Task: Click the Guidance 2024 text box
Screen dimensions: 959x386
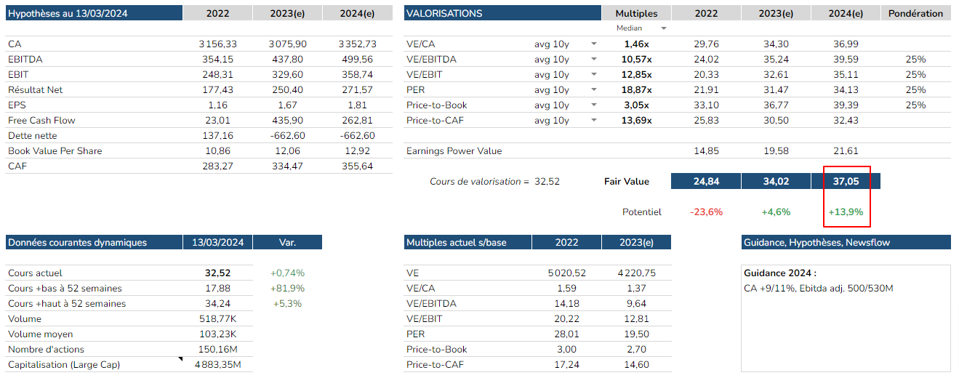Action: pyautogui.click(x=845, y=318)
